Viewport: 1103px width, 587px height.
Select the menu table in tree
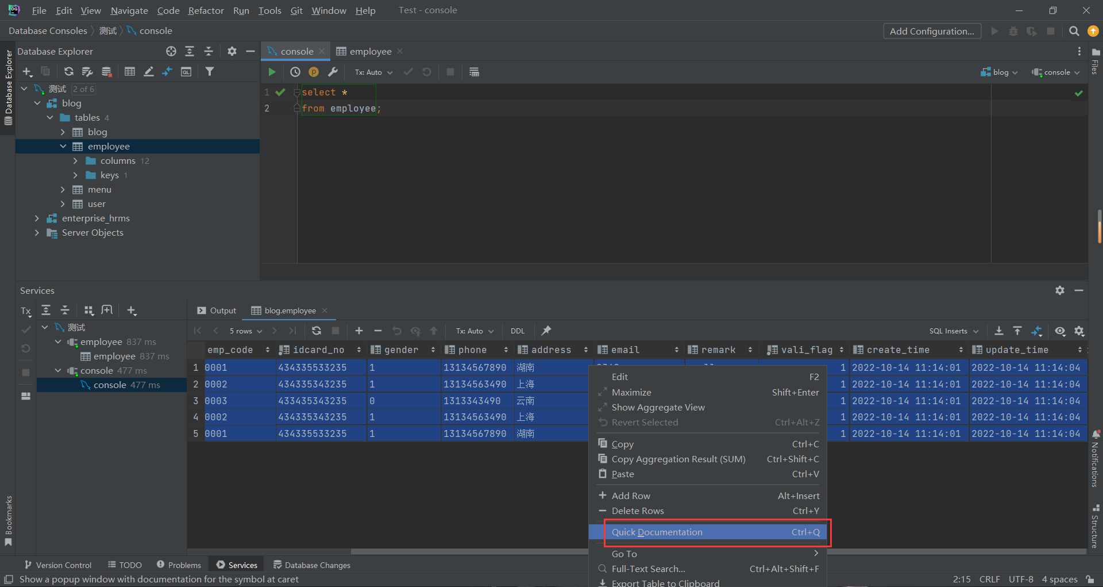pos(99,190)
